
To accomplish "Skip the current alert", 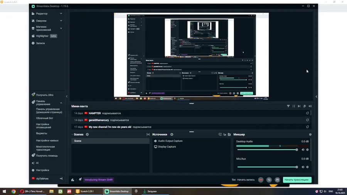I will (x=299, y=106).
